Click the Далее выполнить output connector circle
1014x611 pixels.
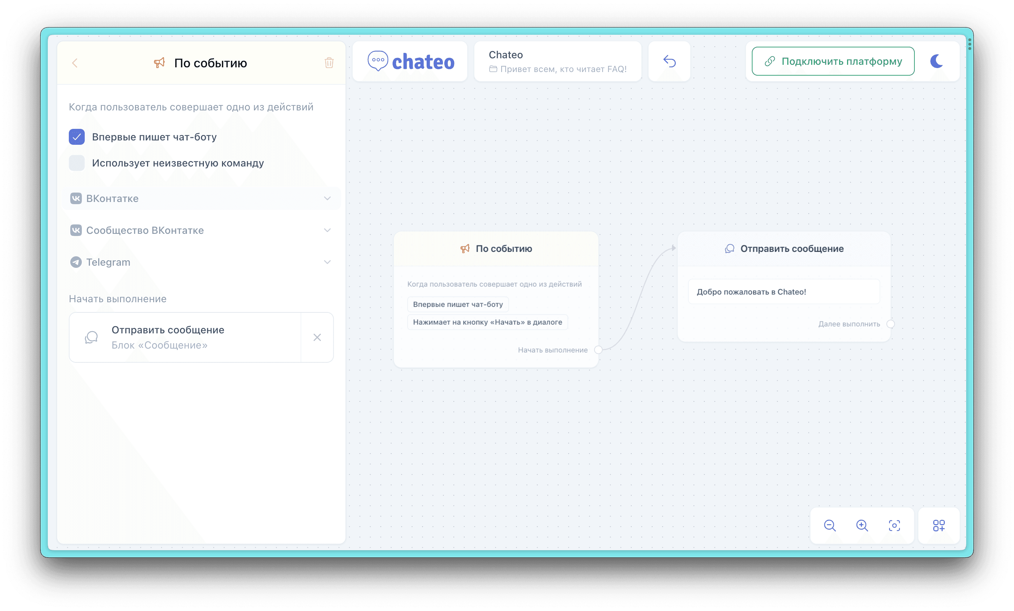pos(891,324)
